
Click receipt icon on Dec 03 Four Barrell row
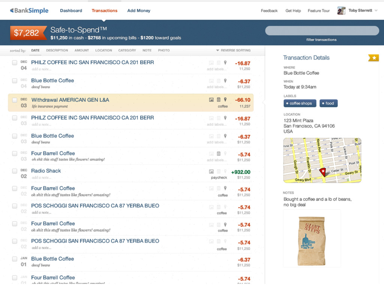click(x=219, y=153)
